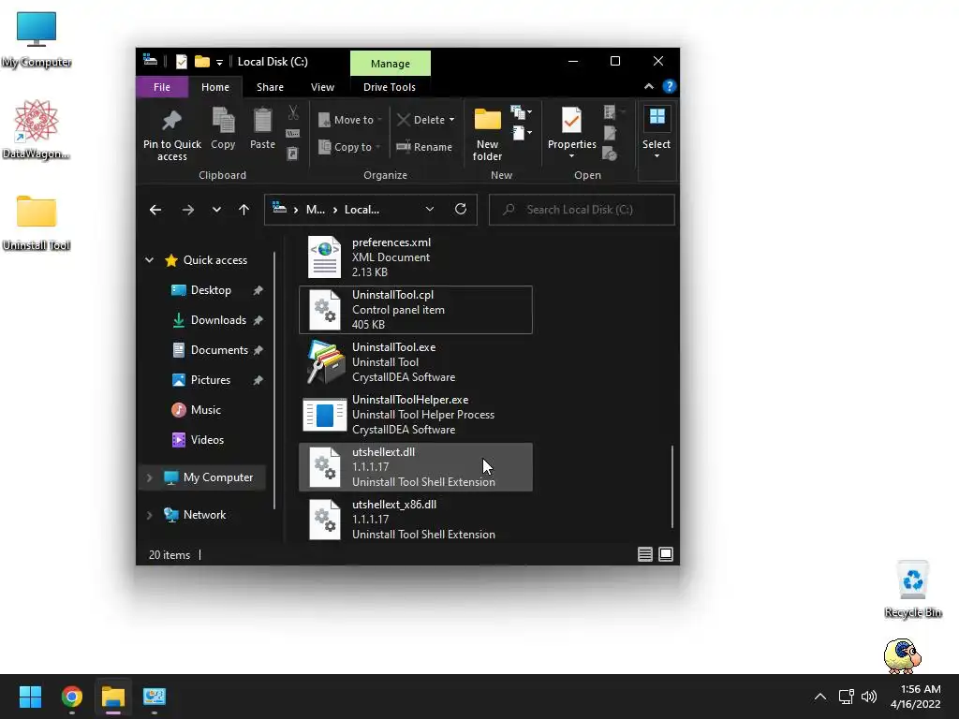This screenshot has width=959, height=719.
Task: Switch to the Share ribbon tab
Action: pos(270,87)
